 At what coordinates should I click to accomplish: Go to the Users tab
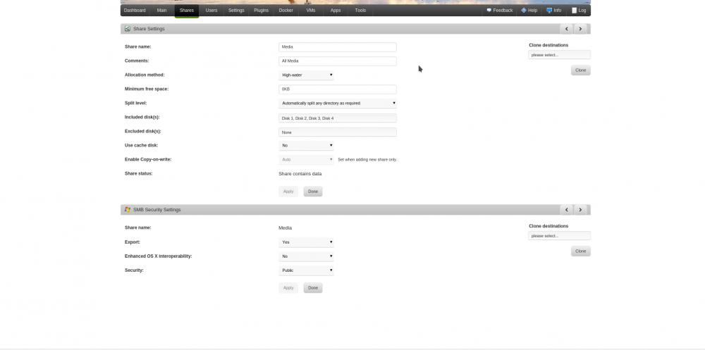[211, 11]
